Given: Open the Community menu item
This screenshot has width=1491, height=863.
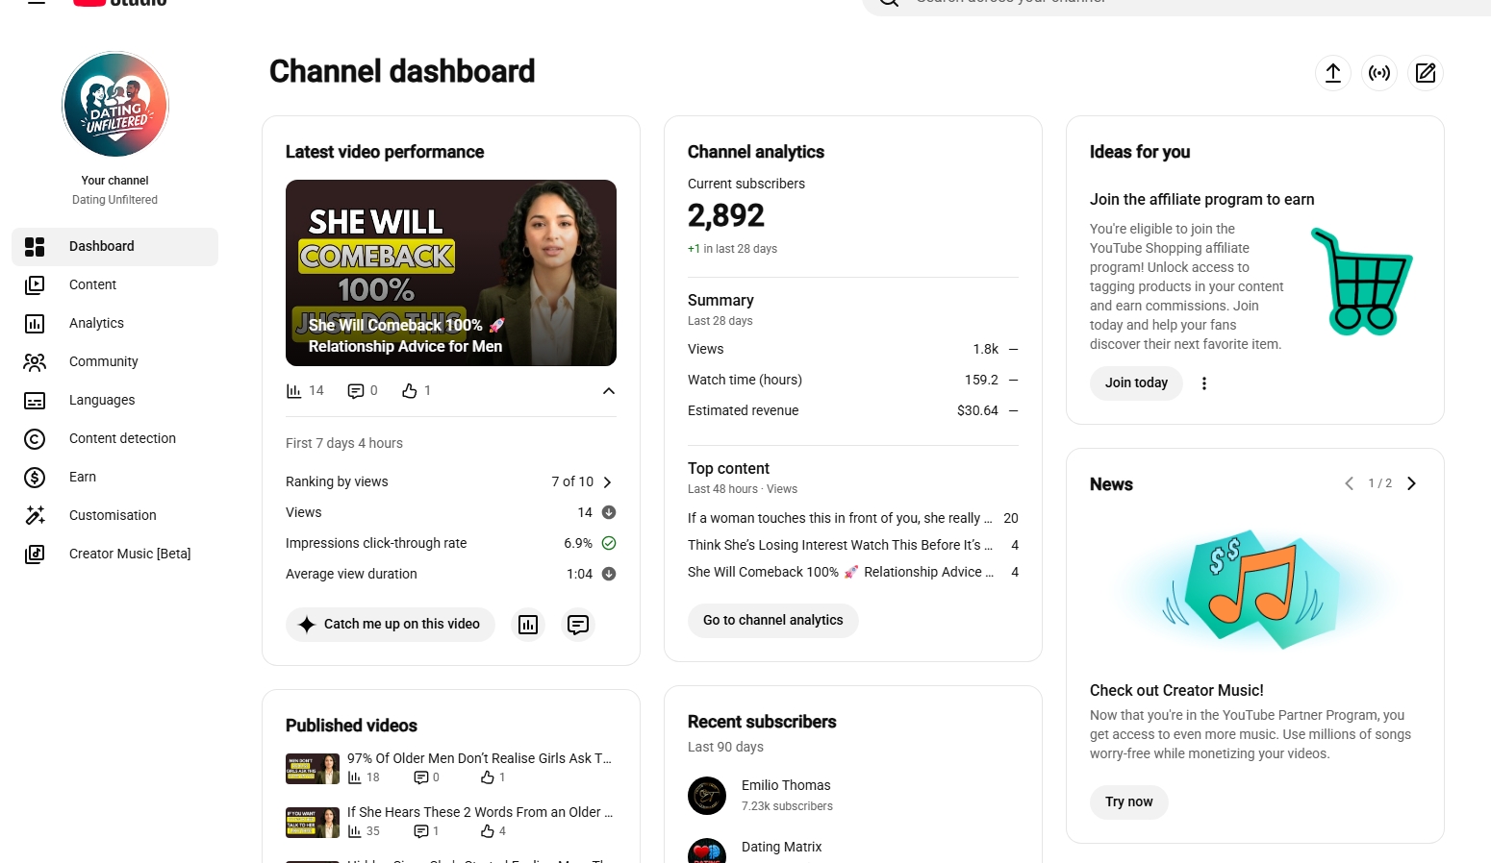Looking at the screenshot, I should pos(115,362).
